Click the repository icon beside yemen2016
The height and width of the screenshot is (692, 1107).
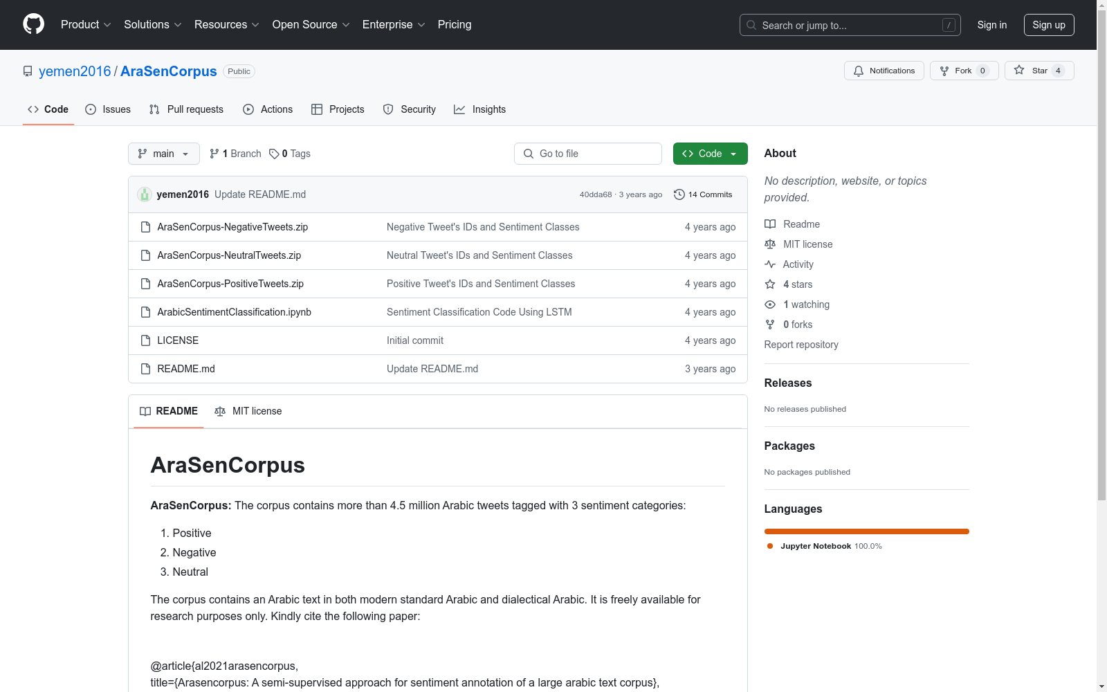(28, 71)
